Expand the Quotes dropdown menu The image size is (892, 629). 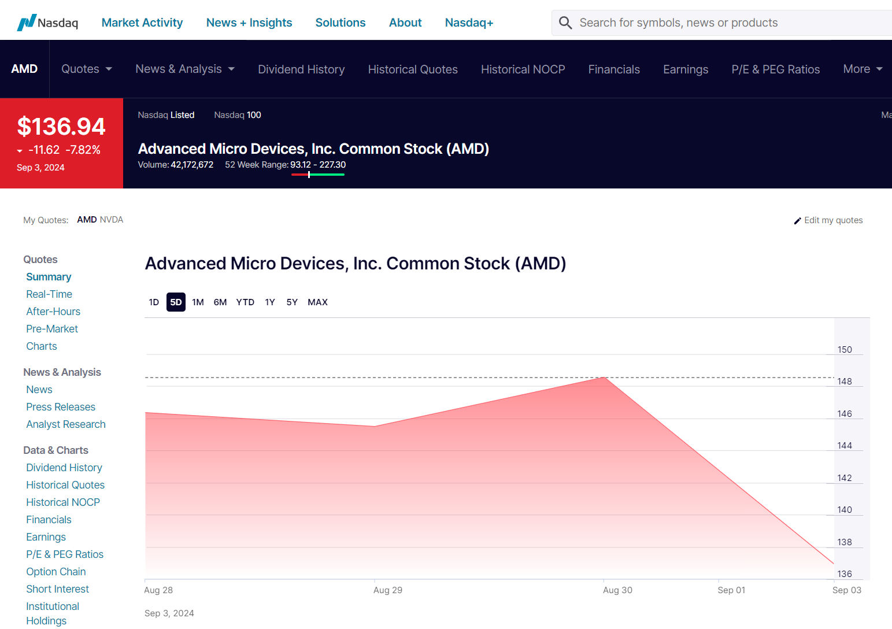[x=87, y=69]
